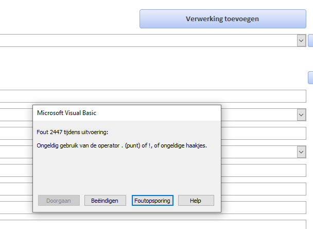
Task: Click Beëindigen to end the macro
Action: (x=105, y=201)
